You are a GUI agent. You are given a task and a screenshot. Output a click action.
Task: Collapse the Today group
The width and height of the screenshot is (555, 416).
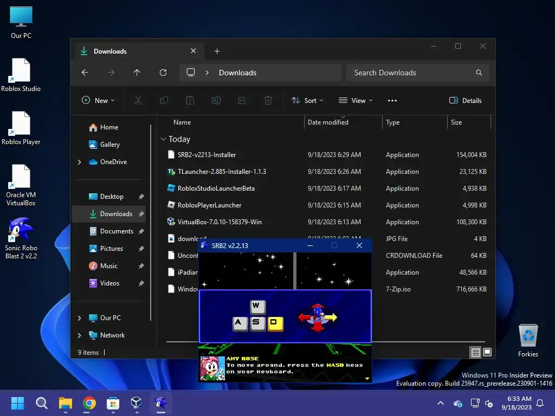(163, 139)
